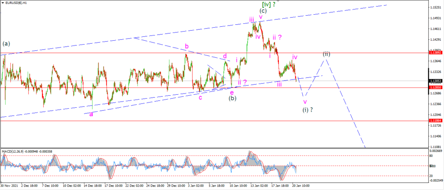The height and width of the screenshot is (190, 444).
Task: Select the green [iv] ? wave label
Action: [269, 4]
